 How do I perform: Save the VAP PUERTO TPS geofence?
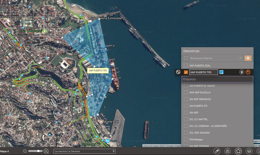[248, 72]
